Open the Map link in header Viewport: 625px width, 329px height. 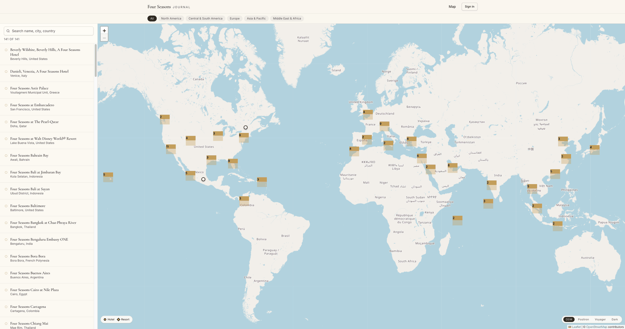point(452,7)
